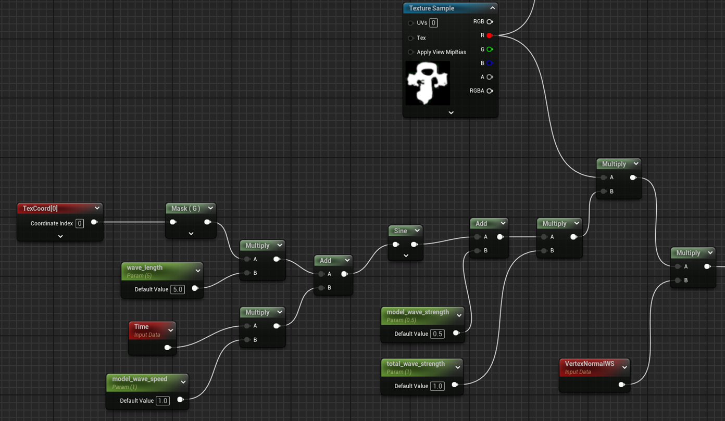Select the wave_length node title
This screenshot has width=725, height=421.
[145, 267]
